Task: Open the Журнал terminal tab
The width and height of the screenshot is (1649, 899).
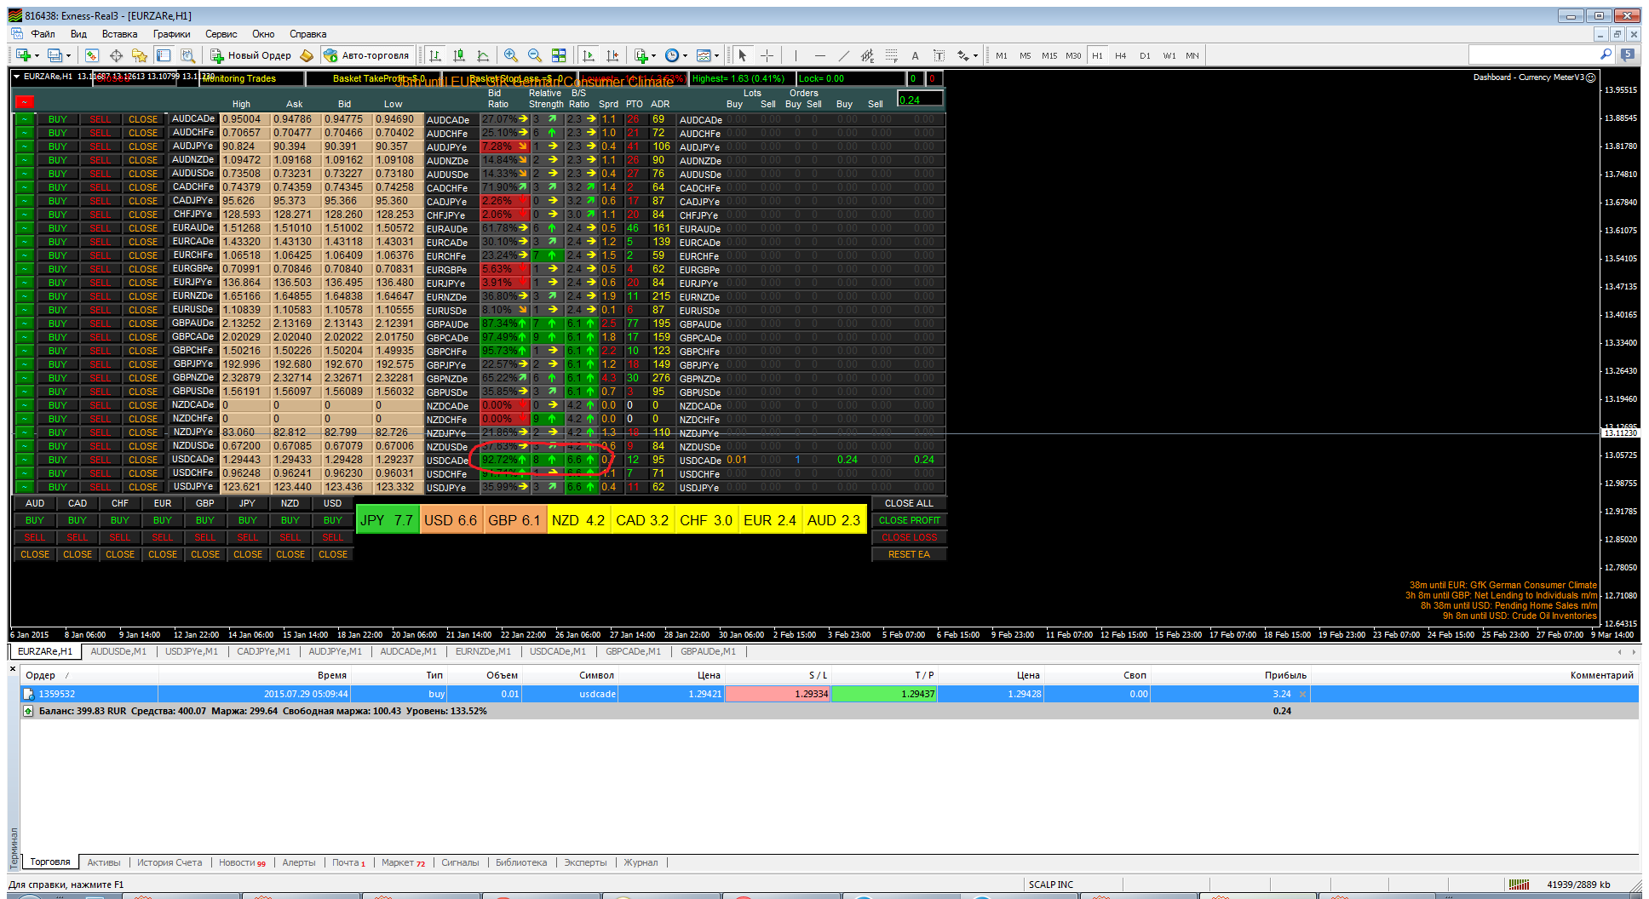Action: click(641, 862)
